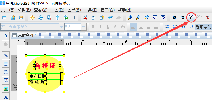Viewport: 212px width, 100px height.
Task: Select the green picture tool
Action: [6, 89]
